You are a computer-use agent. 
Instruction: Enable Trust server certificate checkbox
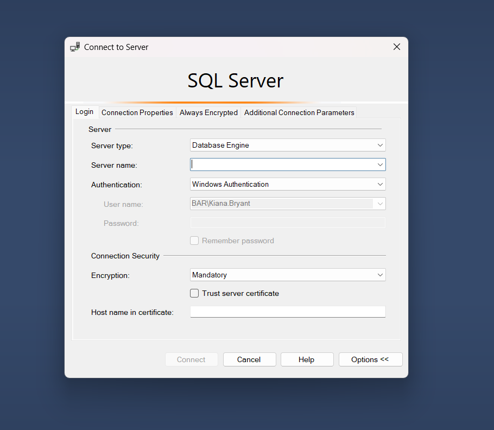pyautogui.click(x=194, y=293)
